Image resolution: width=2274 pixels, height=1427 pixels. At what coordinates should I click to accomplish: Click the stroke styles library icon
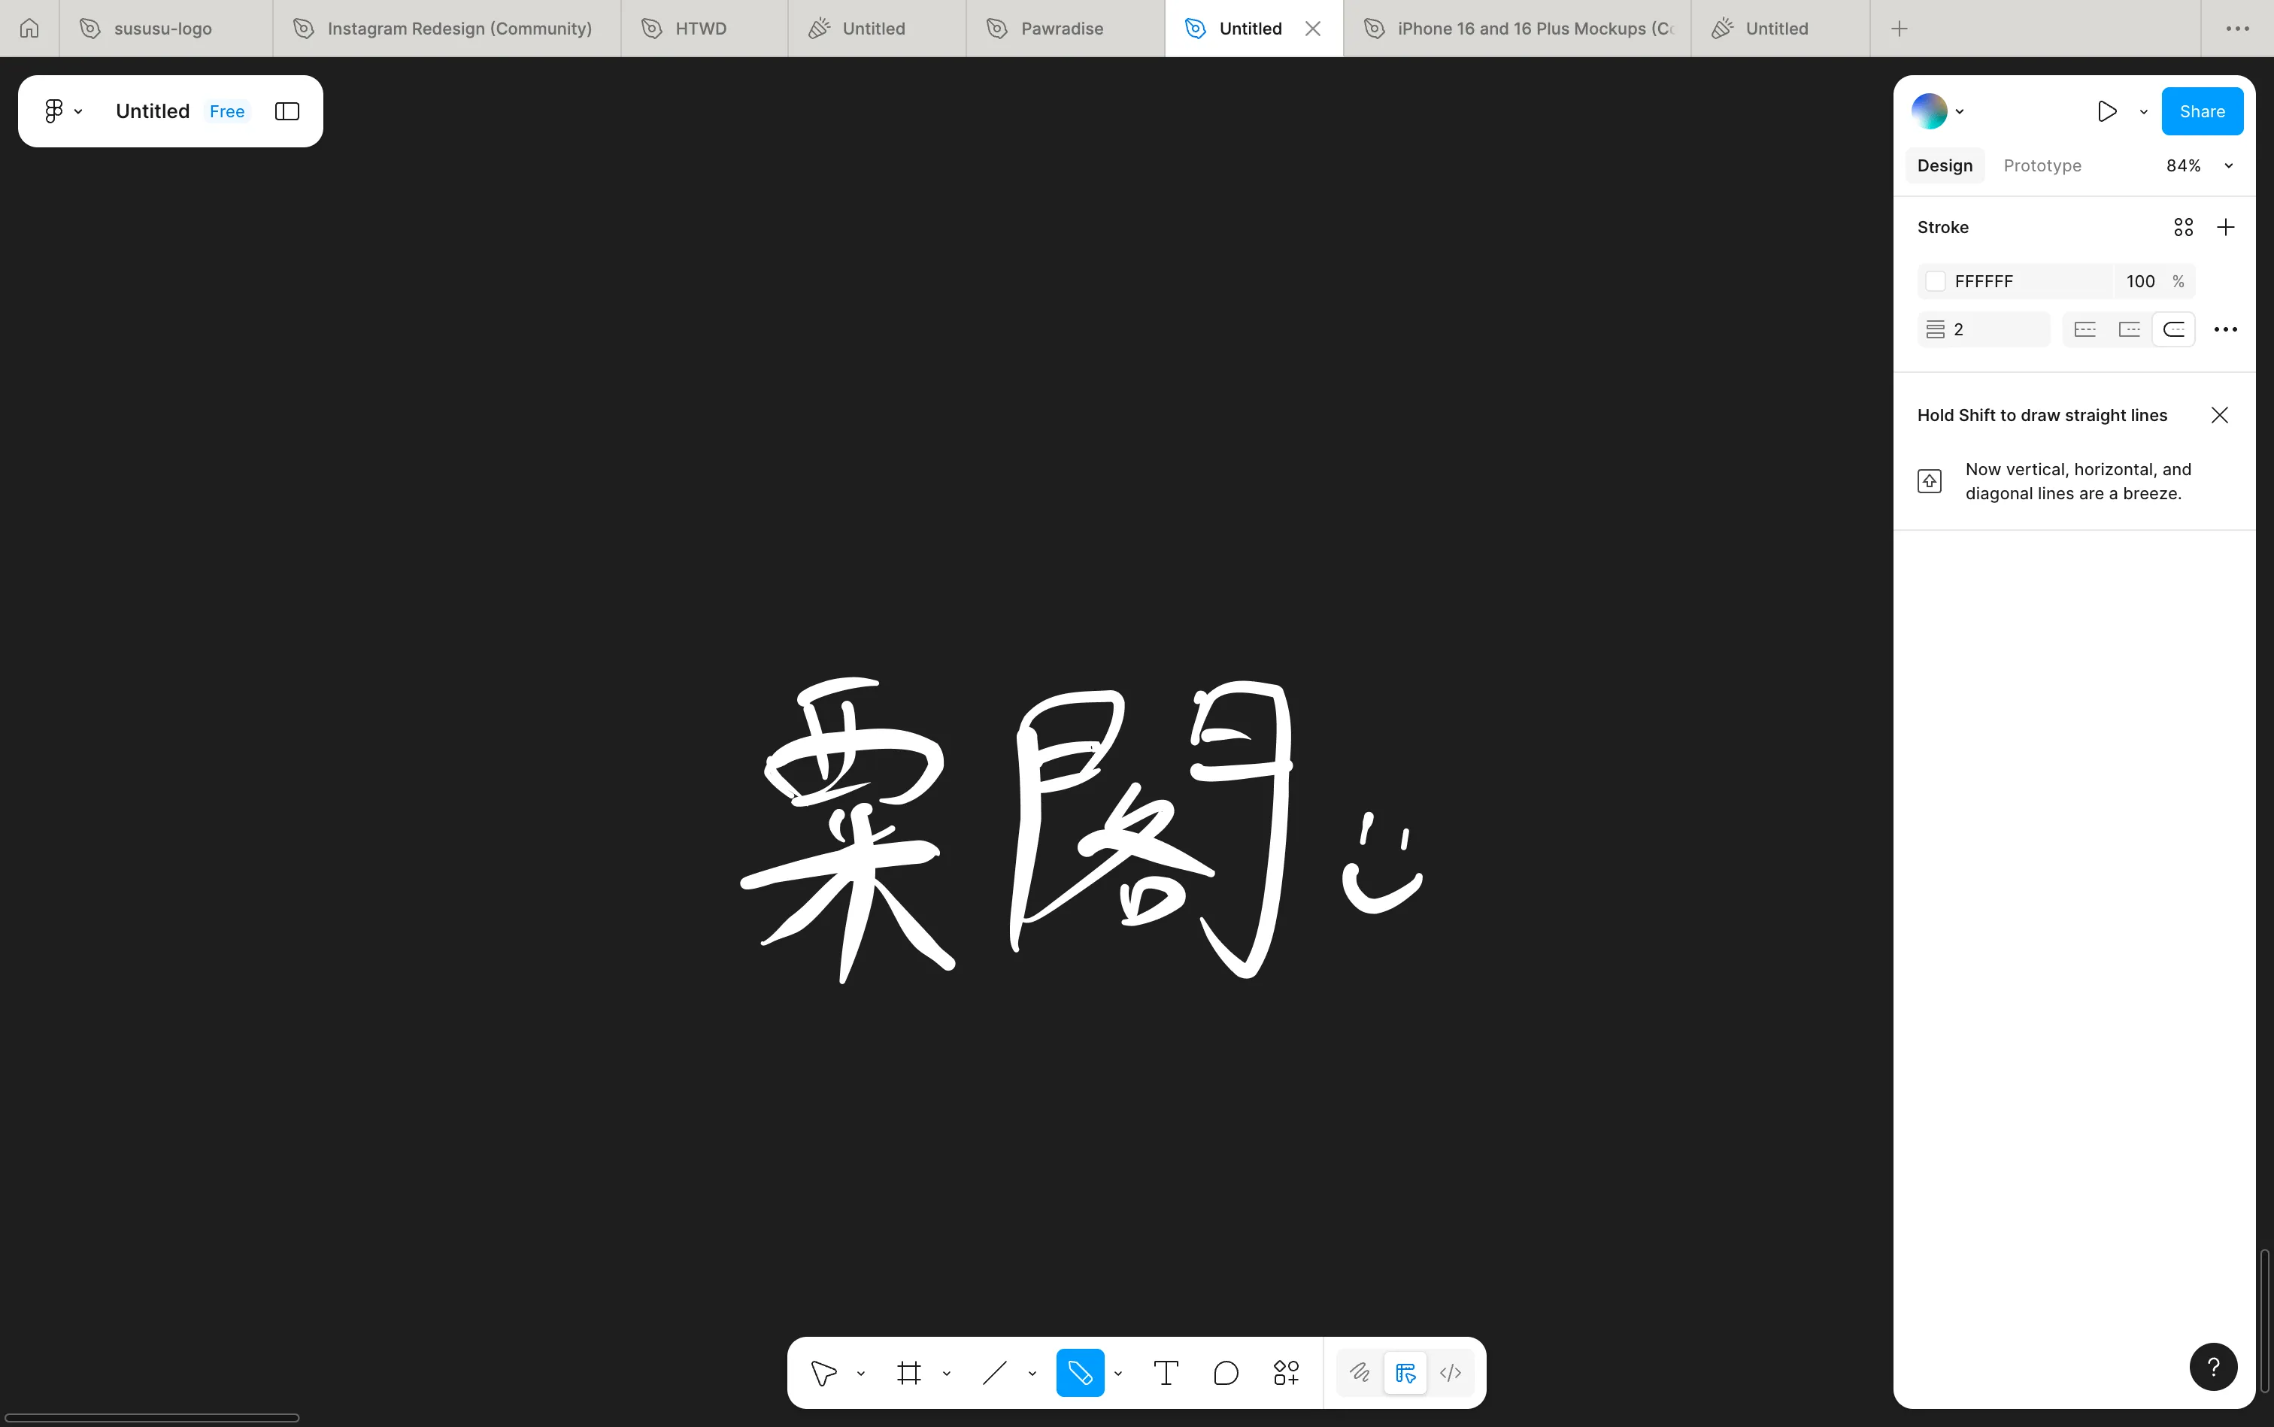coord(2182,226)
